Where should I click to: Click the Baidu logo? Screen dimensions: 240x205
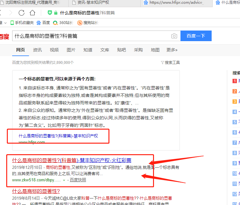click(4, 36)
